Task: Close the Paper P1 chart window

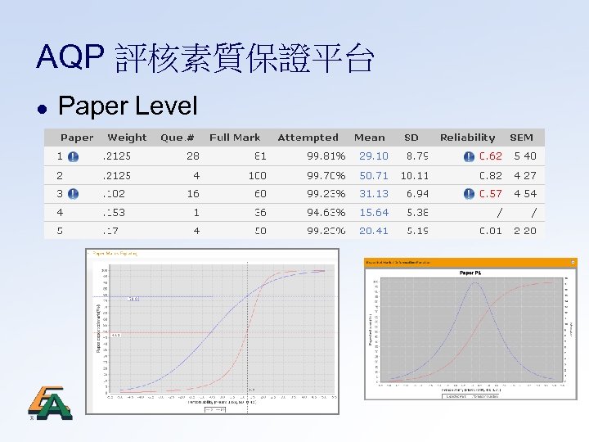Action: (x=573, y=263)
